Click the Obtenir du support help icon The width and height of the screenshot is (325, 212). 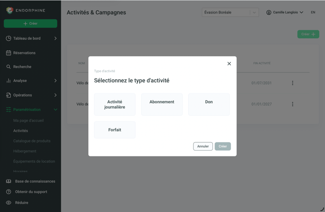[x=9, y=192]
